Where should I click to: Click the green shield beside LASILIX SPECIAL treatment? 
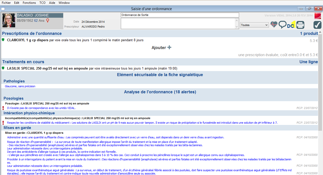pyautogui.click(x=3, y=68)
